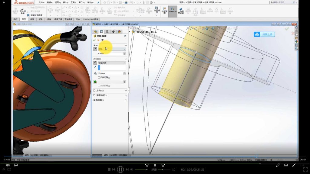Click the help question mark in the PropertyManager

click(x=125, y=35)
